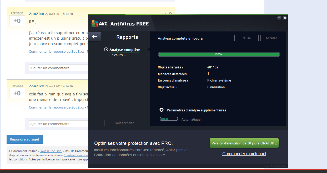327x173 pixels.
Task: Open the gear icon for additional scan settings
Action: pyautogui.click(x=162, y=110)
